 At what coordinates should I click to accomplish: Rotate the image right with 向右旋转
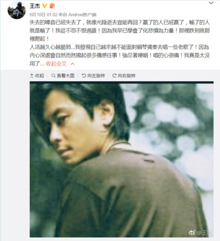tap(124, 76)
